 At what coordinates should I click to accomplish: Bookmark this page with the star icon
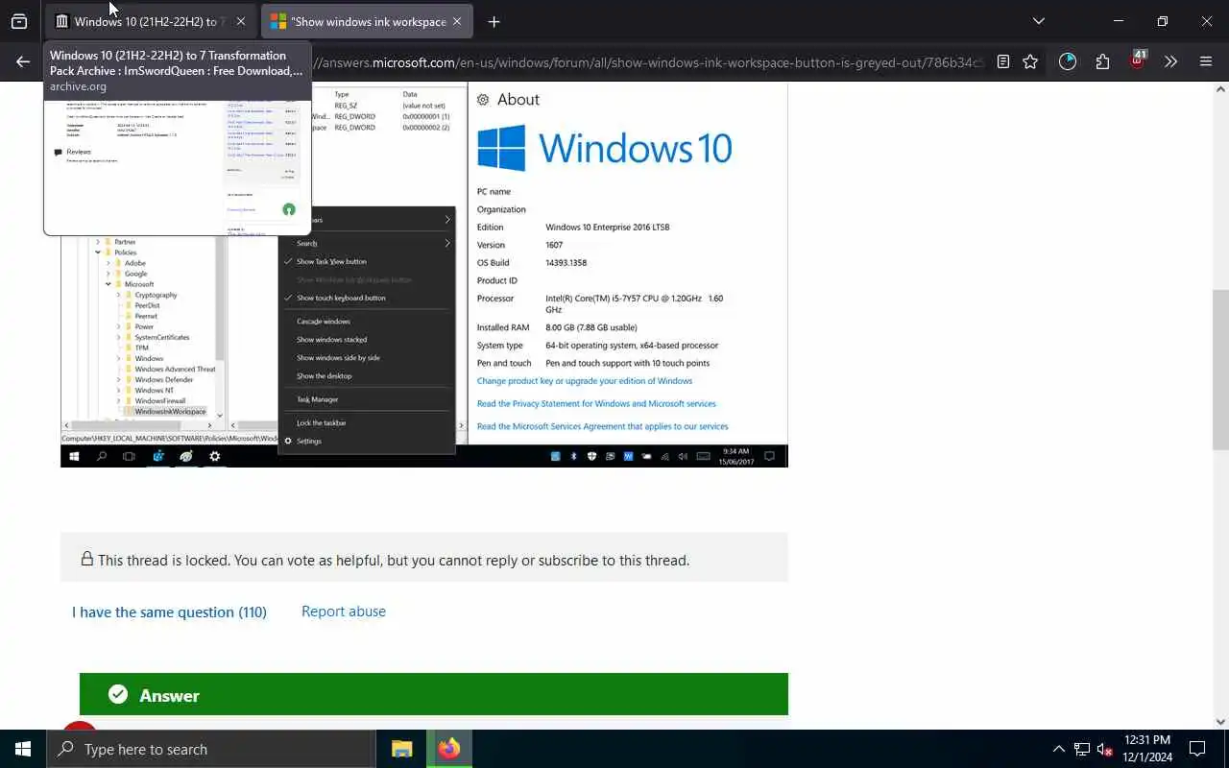pyautogui.click(x=1030, y=61)
